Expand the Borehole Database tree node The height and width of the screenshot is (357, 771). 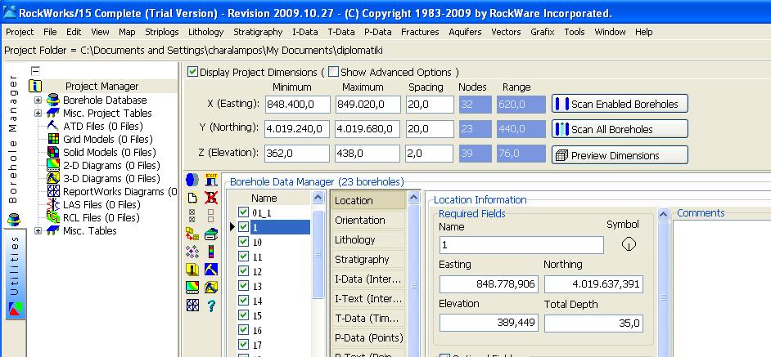pyautogui.click(x=38, y=100)
